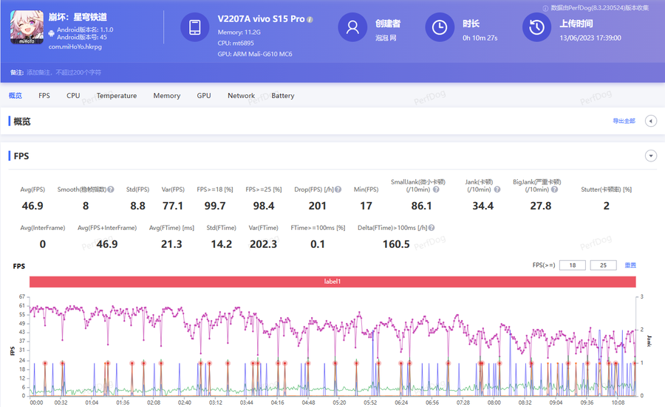Image resolution: width=665 pixels, height=407 pixels.
Task: Click the duration text 0h 10m 27s
Action: [x=480, y=38]
